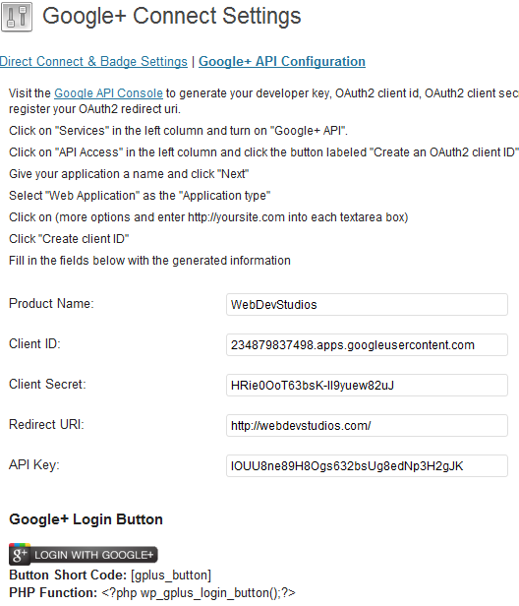Click into the API Key field

(367, 465)
